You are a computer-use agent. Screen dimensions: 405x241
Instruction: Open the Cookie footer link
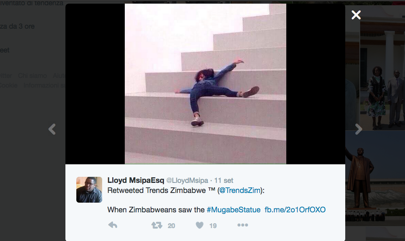pyautogui.click(x=8, y=85)
